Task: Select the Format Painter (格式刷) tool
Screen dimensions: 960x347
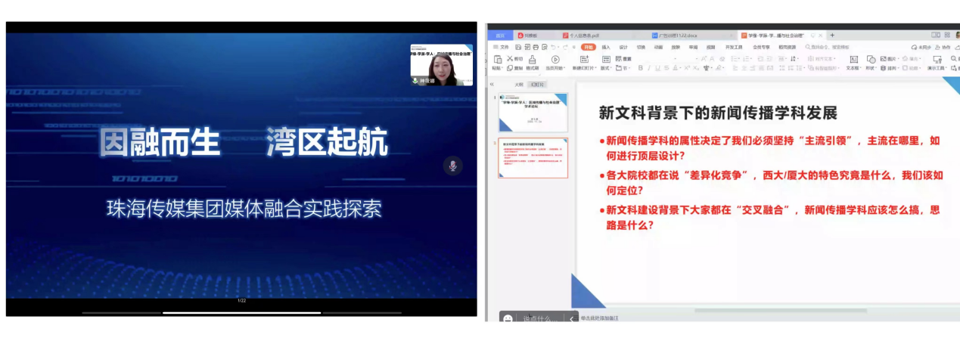Action: [533, 60]
